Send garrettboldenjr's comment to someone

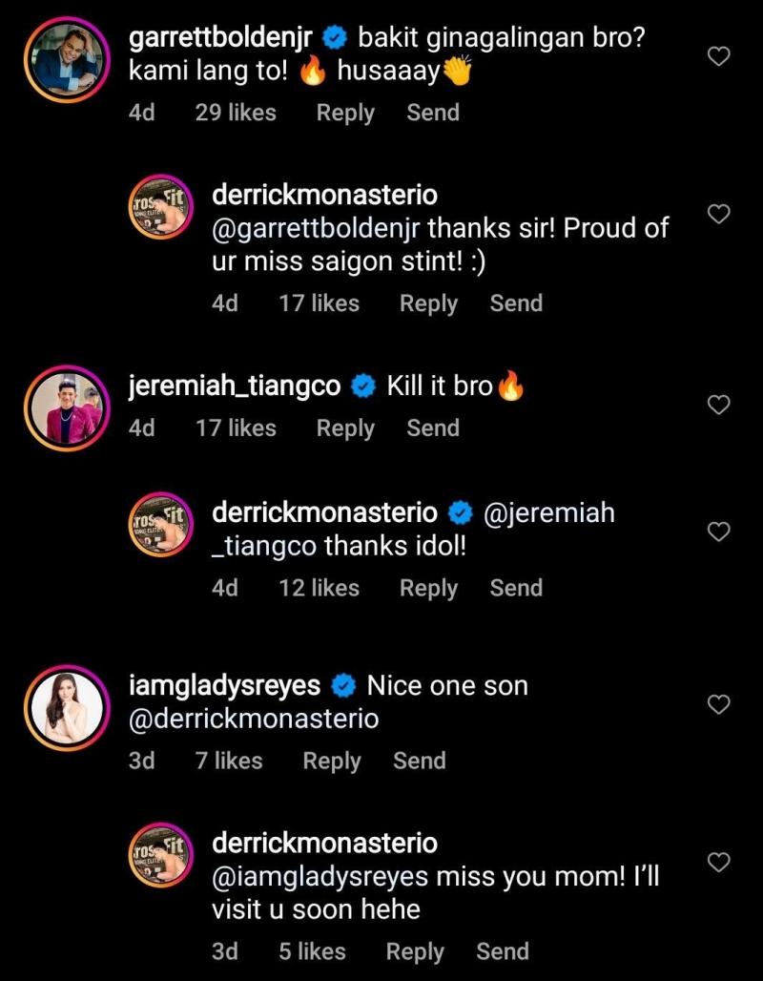click(433, 113)
